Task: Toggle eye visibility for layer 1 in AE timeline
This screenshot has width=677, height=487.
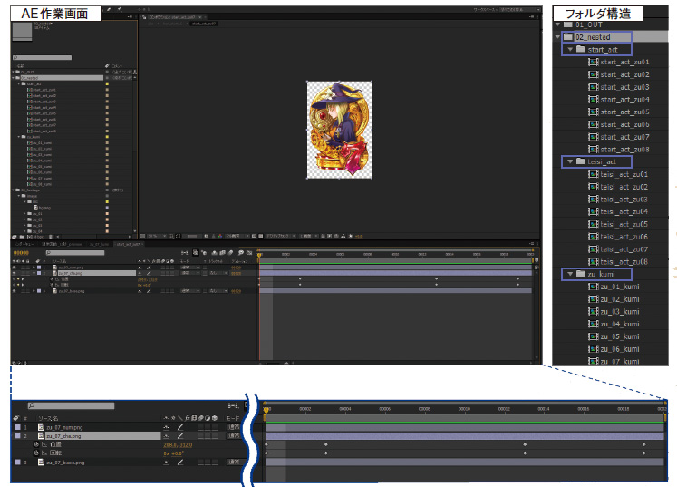Action: (15, 268)
